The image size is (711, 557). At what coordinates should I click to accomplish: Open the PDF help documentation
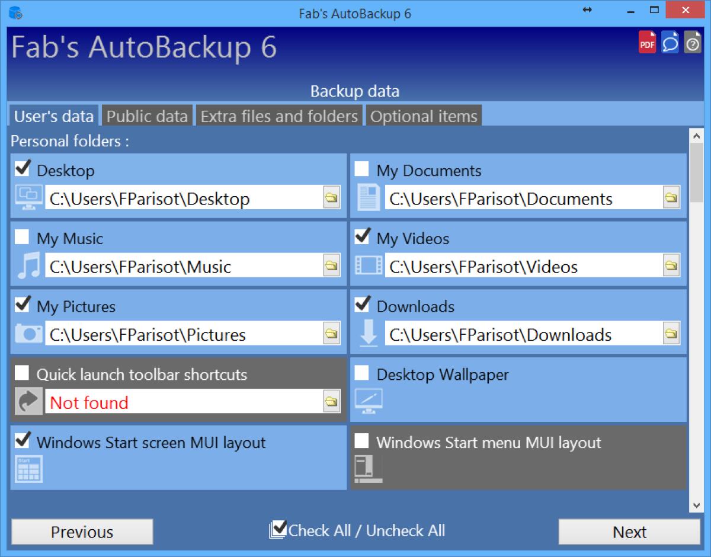(647, 42)
